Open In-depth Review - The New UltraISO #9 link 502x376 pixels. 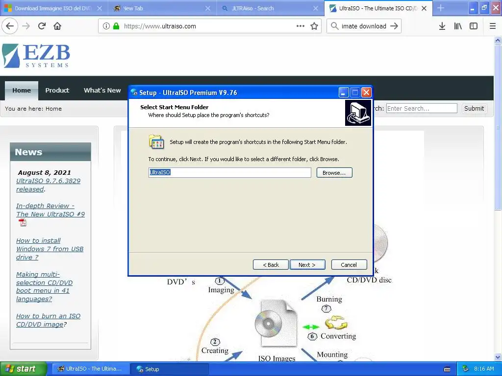50,210
